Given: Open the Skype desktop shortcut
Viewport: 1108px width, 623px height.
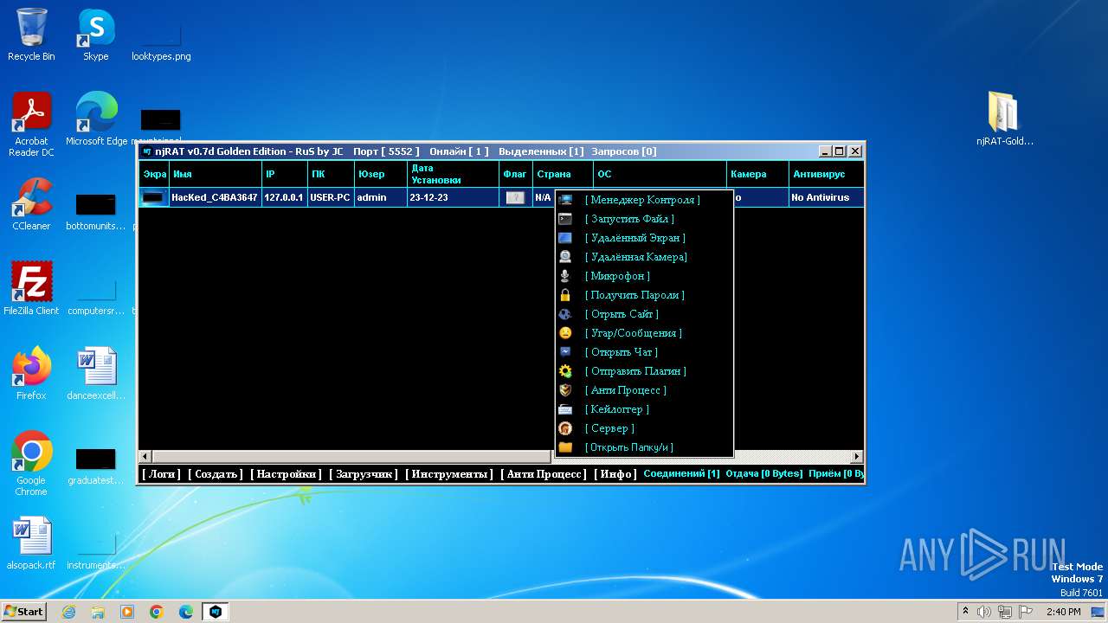Looking at the screenshot, I should [x=96, y=35].
